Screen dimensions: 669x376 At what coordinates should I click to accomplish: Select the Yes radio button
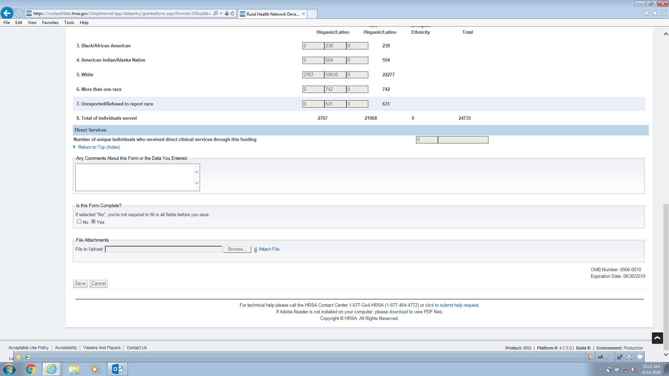(x=93, y=222)
